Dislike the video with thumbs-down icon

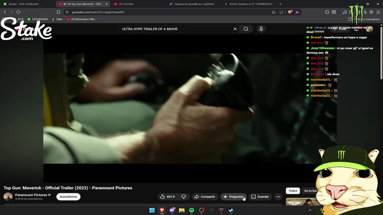184,196
